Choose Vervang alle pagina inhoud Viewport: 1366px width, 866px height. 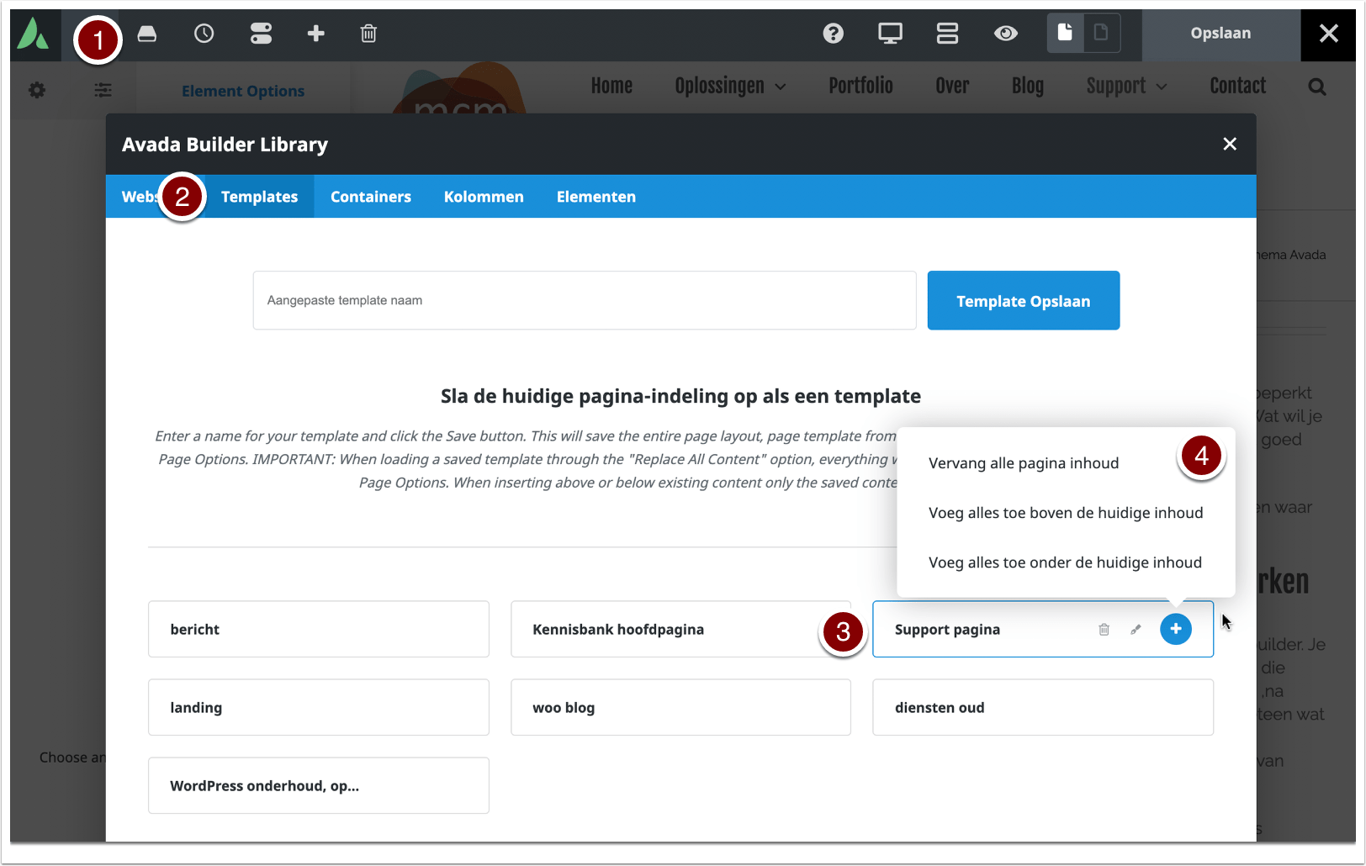pos(1024,463)
